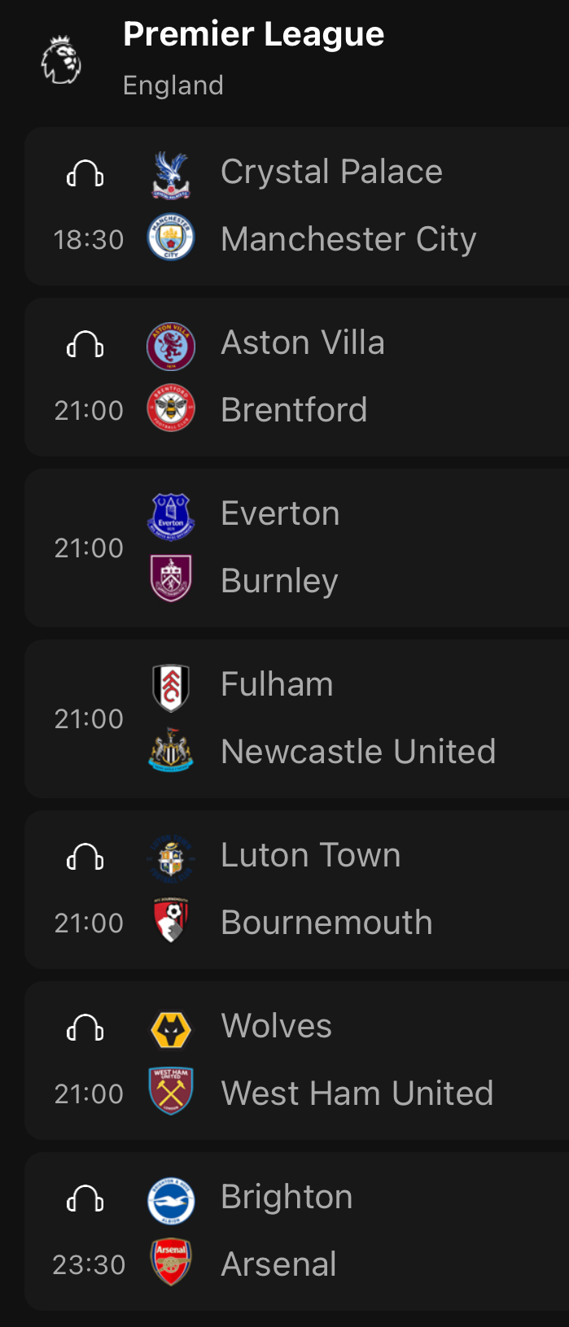569x1327 pixels.
Task: Select the Brighton team name
Action: pyautogui.click(x=287, y=1198)
